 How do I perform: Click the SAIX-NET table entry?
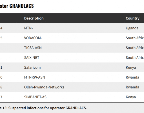(32, 58)
